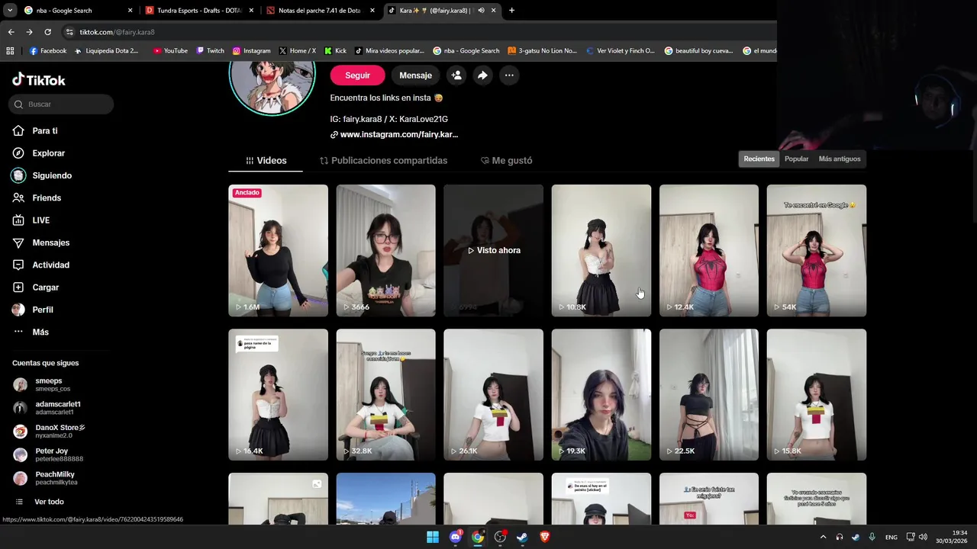Viewport: 977px width, 549px height.
Task: Open the video with 16.4K views
Action: tap(278, 395)
